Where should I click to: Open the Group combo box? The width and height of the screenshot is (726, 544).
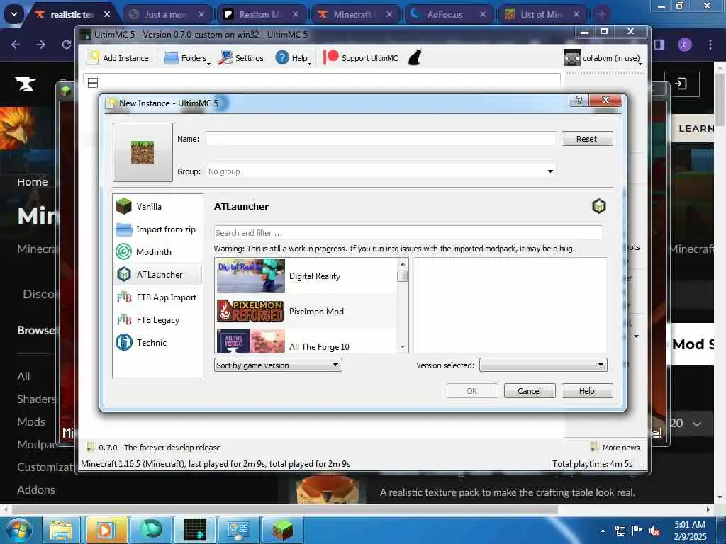[x=381, y=171]
